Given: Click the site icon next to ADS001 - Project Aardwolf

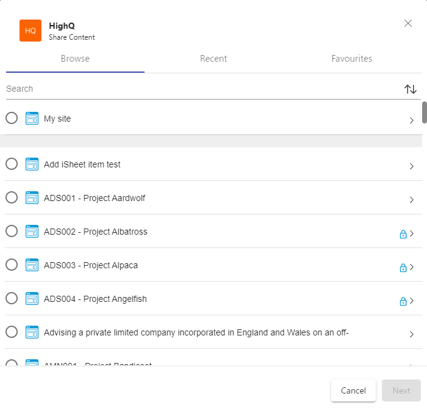Looking at the screenshot, I should (x=32, y=198).
